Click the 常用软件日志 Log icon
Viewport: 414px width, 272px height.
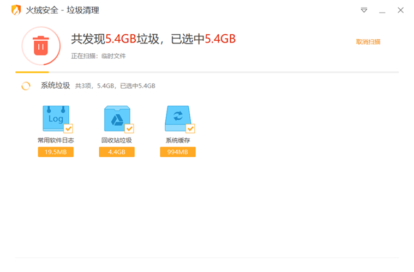pyautogui.click(x=56, y=118)
